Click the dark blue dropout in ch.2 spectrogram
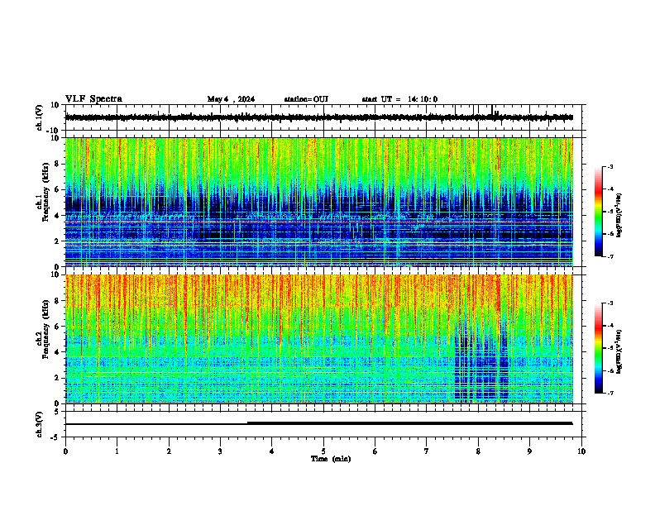The height and width of the screenshot is (506, 655). [x=481, y=363]
